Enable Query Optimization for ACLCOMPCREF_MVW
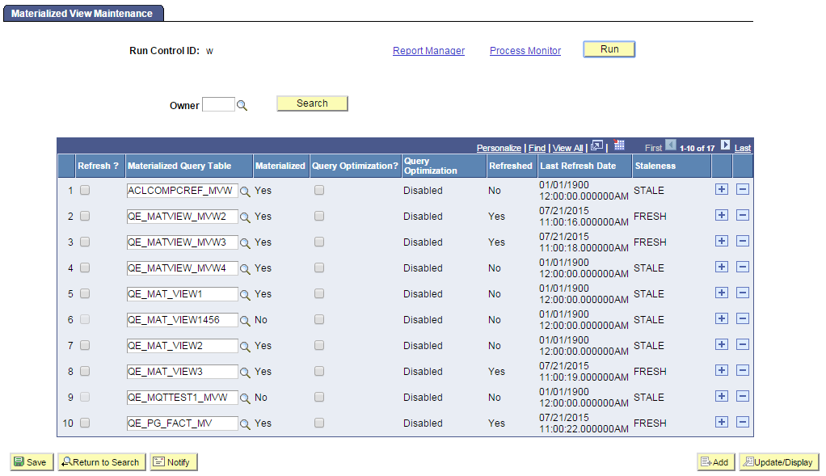 319,190
